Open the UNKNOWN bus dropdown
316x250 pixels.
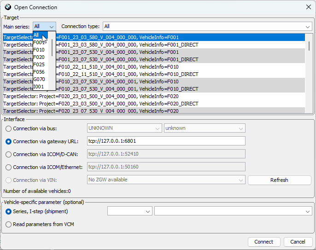(x=124, y=128)
